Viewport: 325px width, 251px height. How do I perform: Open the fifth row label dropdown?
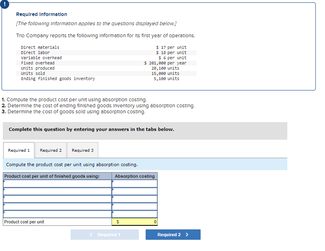tap(56, 213)
